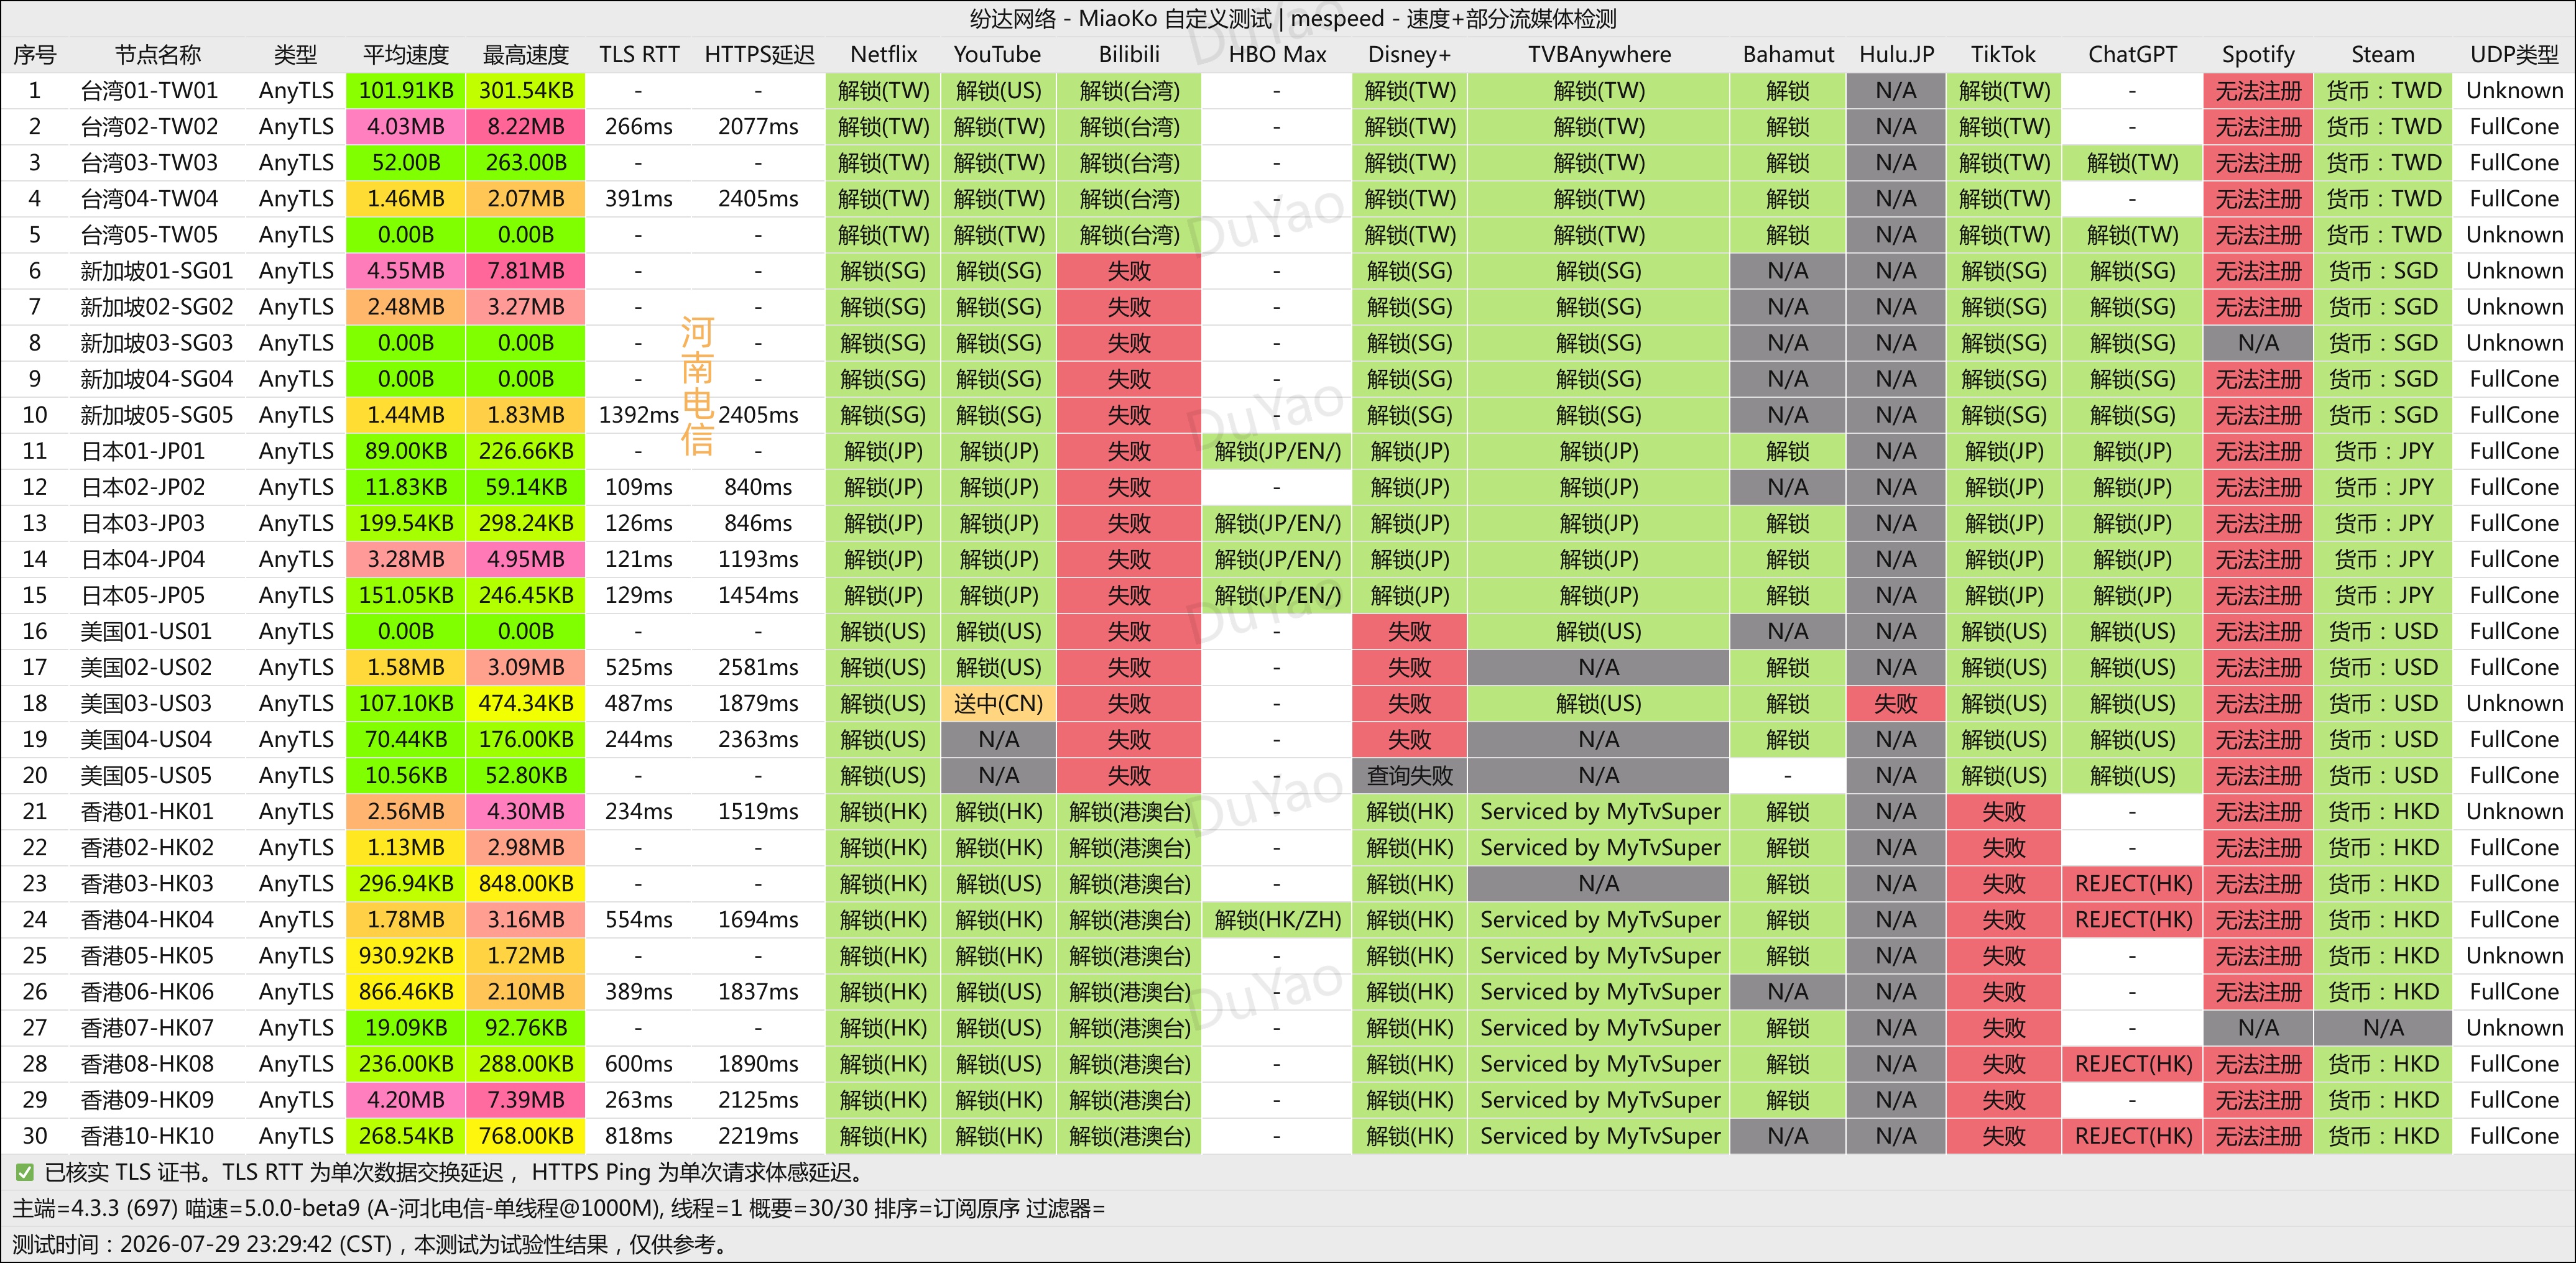Viewport: 2576px width, 1263px height.
Task: Click the 解锁(HK/ZH) HBO Max cell
Action: click(1277, 920)
